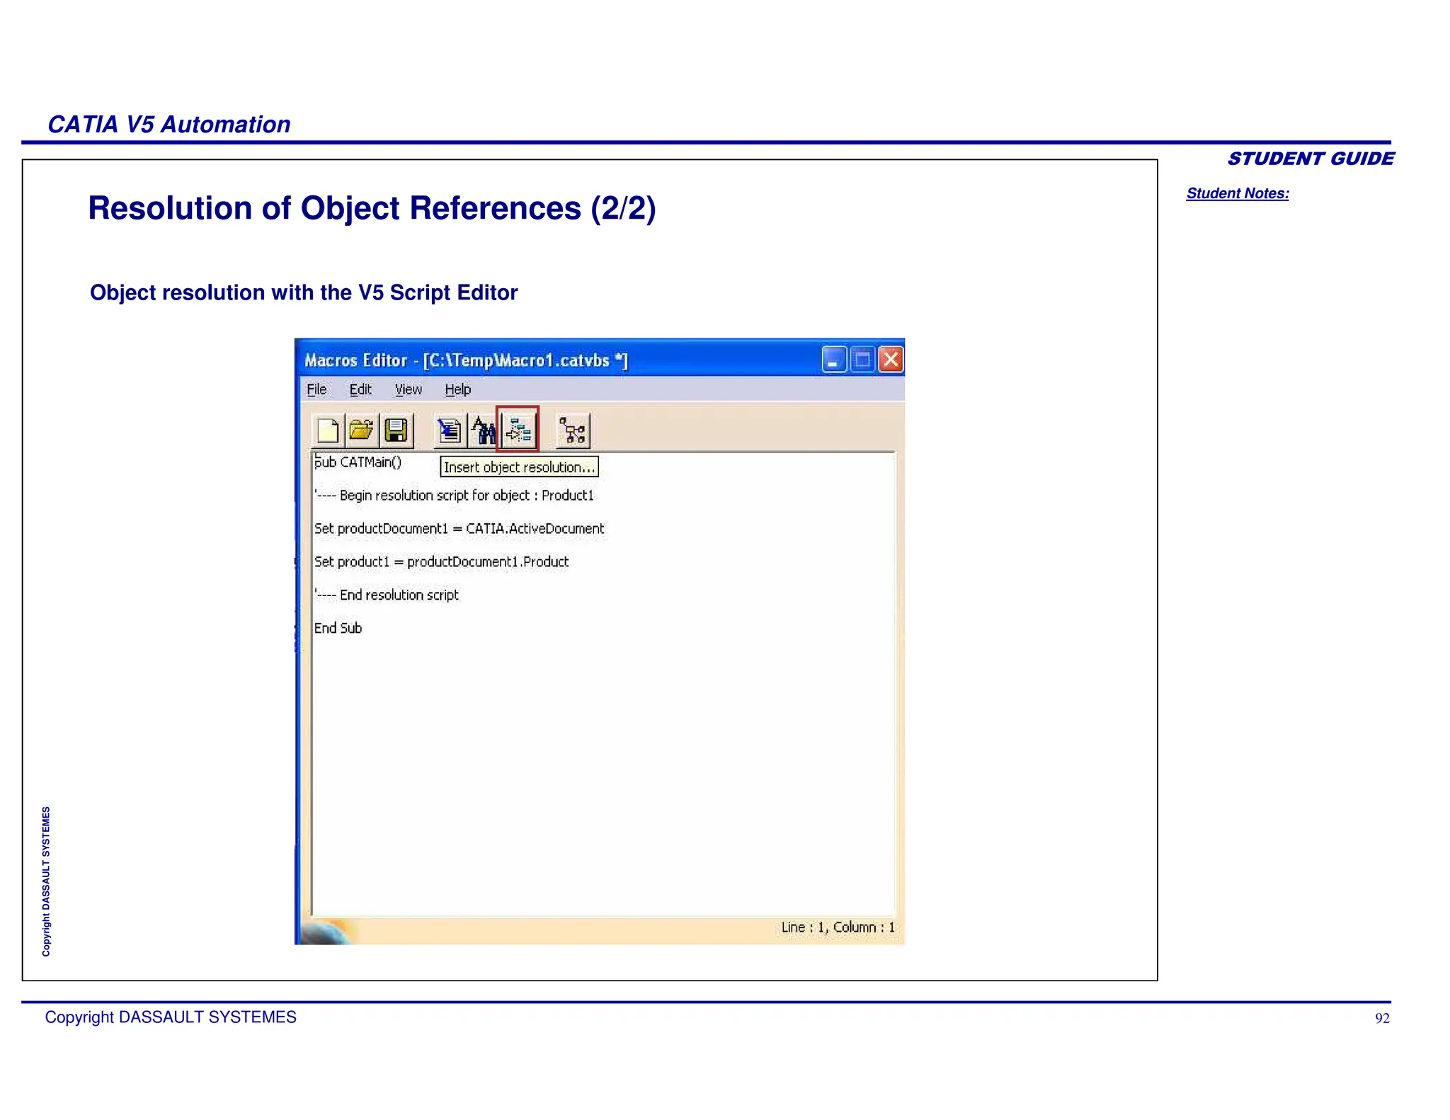Minimize the Macros Editor window
The image size is (1450, 1120).
tap(834, 360)
